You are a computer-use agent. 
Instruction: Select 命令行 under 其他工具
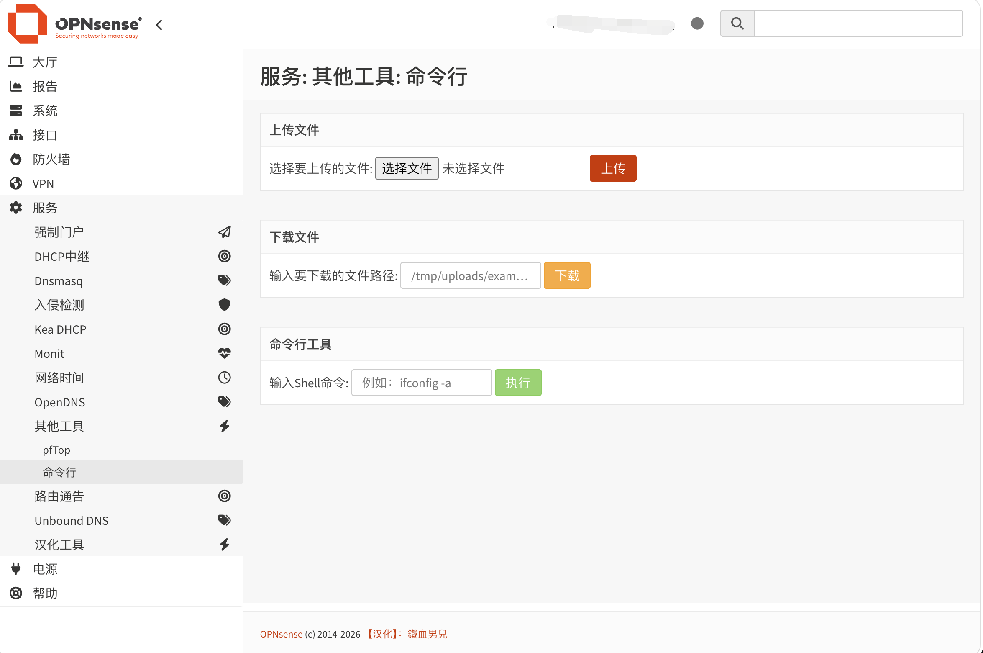(121, 472)
